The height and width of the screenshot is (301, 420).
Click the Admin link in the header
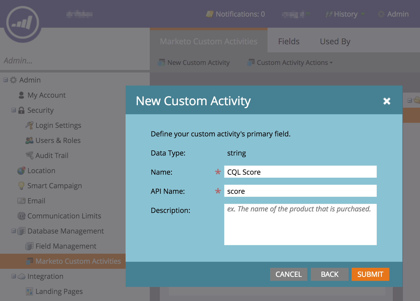[398, 14]
